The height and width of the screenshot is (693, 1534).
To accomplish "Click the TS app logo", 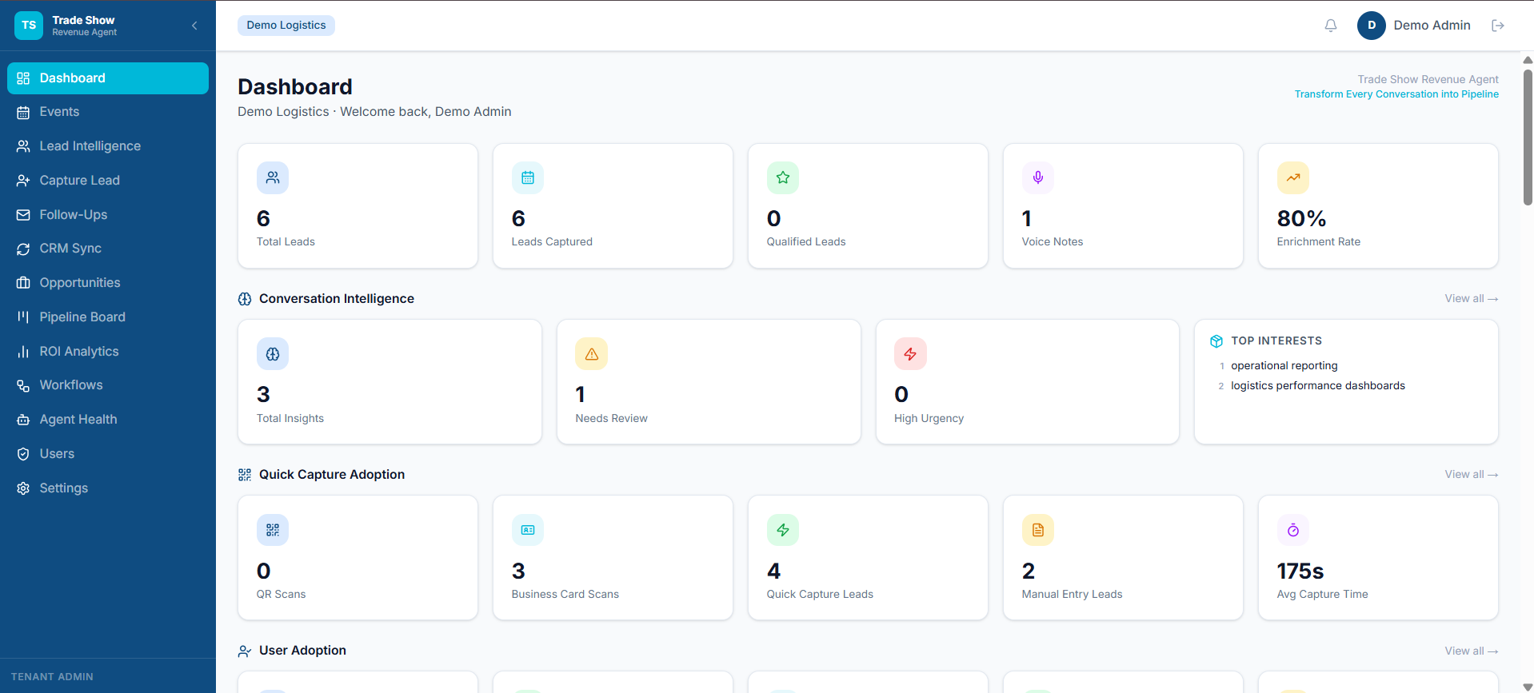I will 29,26.
